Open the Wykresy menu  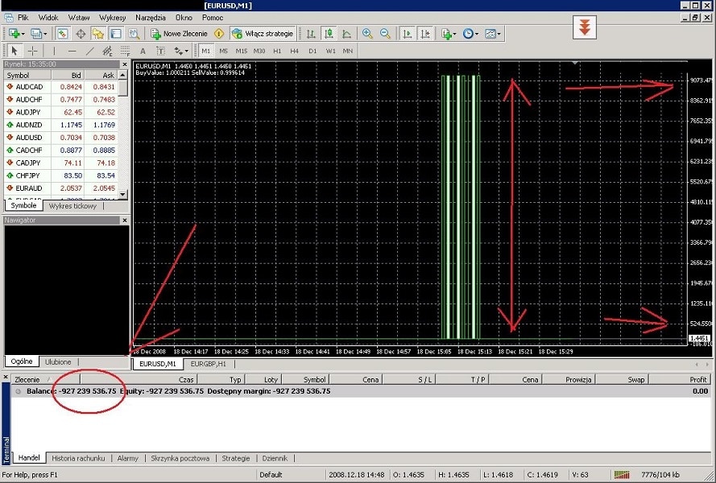pyautogui.click(x=112, y=17)
